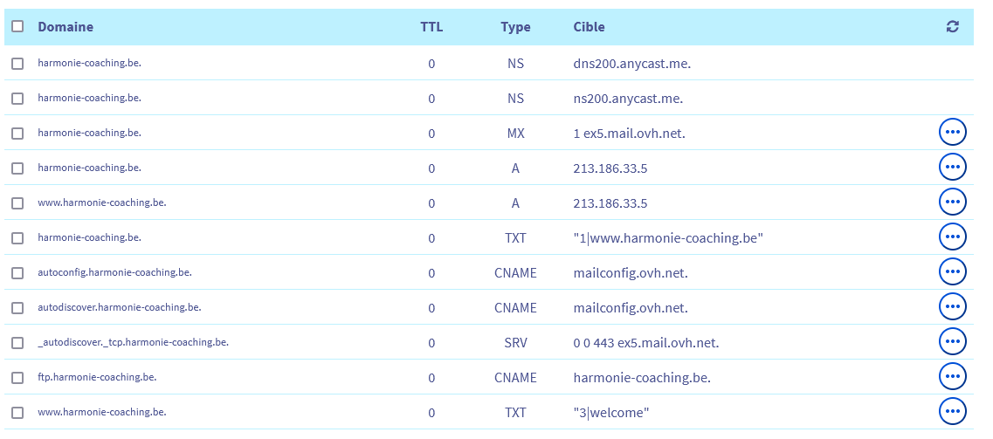Click the Domaine column header
Image resolution: width=993 pixels, height=439 pixels.
[66, 27]
